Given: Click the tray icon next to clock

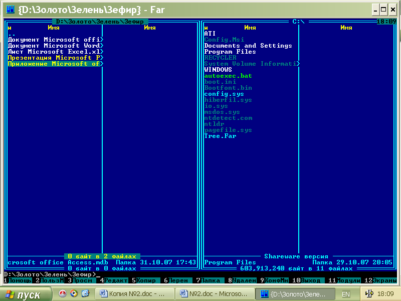Looking at the screenshot, I should pos(369,293).
